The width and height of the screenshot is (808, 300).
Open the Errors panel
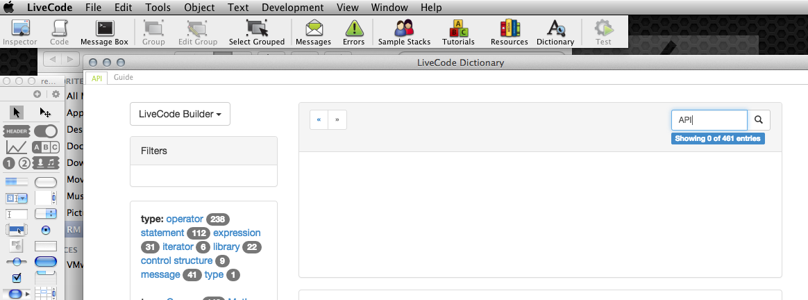click(353, 33)
